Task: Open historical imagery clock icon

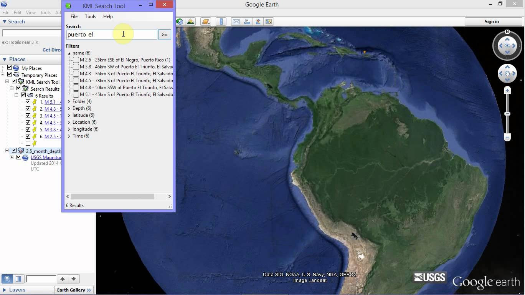Action: pyautogui.click(x=180, y=22)
